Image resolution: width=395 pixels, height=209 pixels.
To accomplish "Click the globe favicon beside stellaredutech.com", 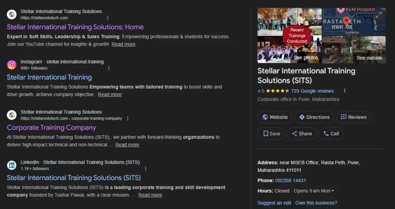I will (x=12, y=15).
